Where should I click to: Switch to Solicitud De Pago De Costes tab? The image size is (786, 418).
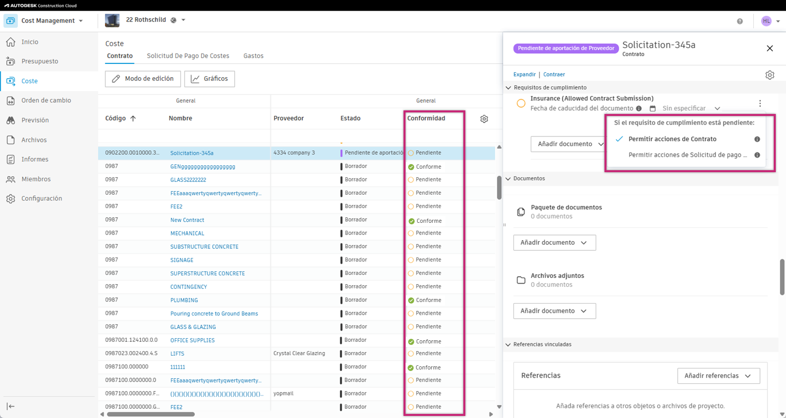coord(188,56)
